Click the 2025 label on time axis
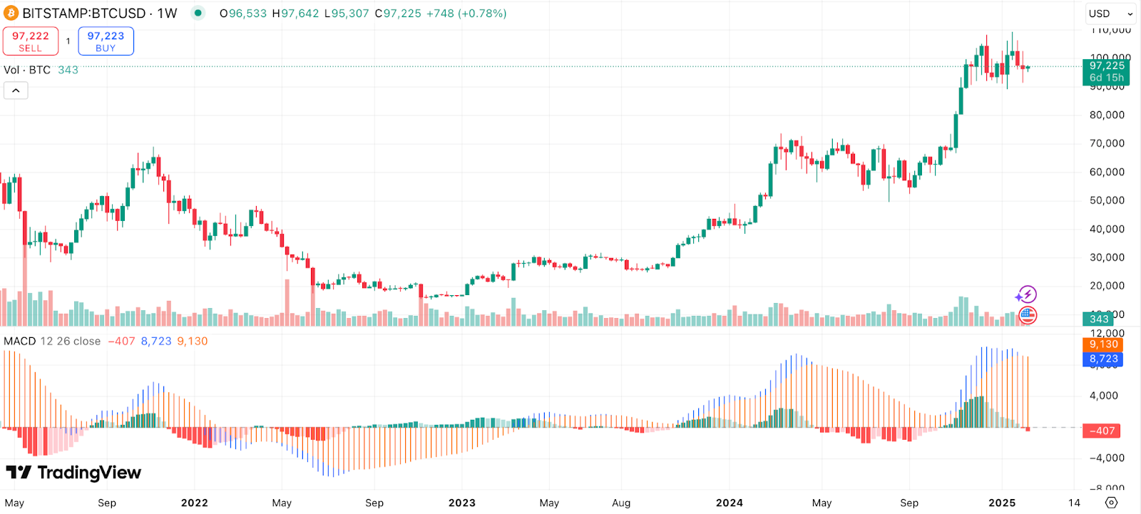 click(x=1002, y=503)
